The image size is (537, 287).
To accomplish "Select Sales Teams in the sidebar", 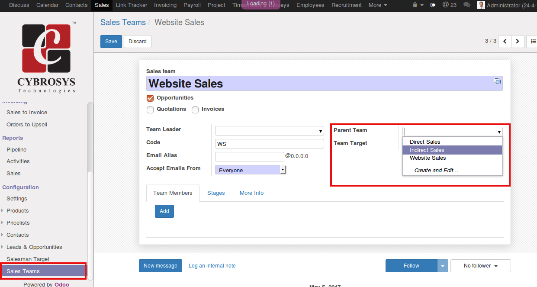I will coord(43,271).
